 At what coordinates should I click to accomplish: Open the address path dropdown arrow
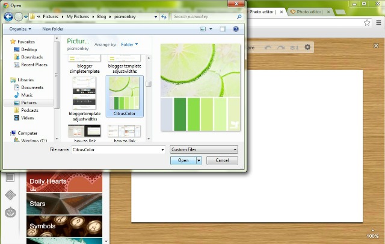tap(156, 17)
